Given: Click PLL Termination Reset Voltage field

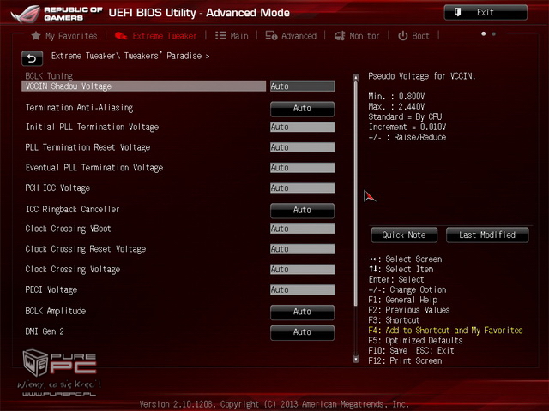Looking at the screenshot, I should pyautogui.click(x=302, y=147).
